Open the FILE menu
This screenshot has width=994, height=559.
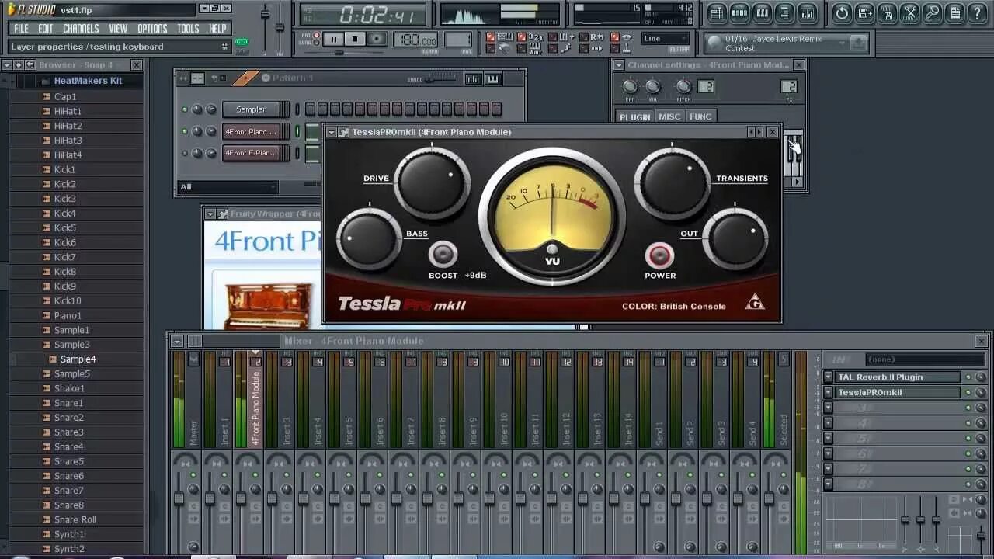coord(22,29)
